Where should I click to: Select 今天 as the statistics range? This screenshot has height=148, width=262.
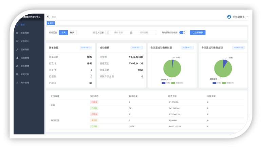[x=63, y=33]
